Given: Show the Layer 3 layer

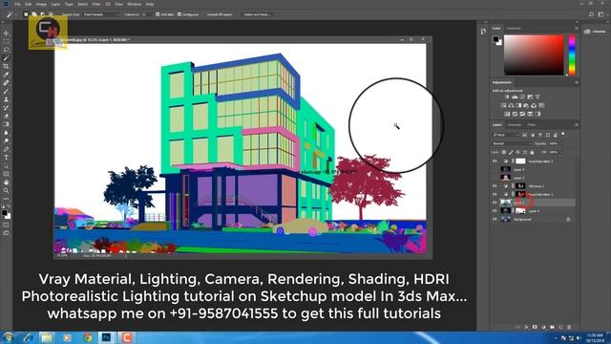Looking at the screenshot, I should click(x=495, y=169).
